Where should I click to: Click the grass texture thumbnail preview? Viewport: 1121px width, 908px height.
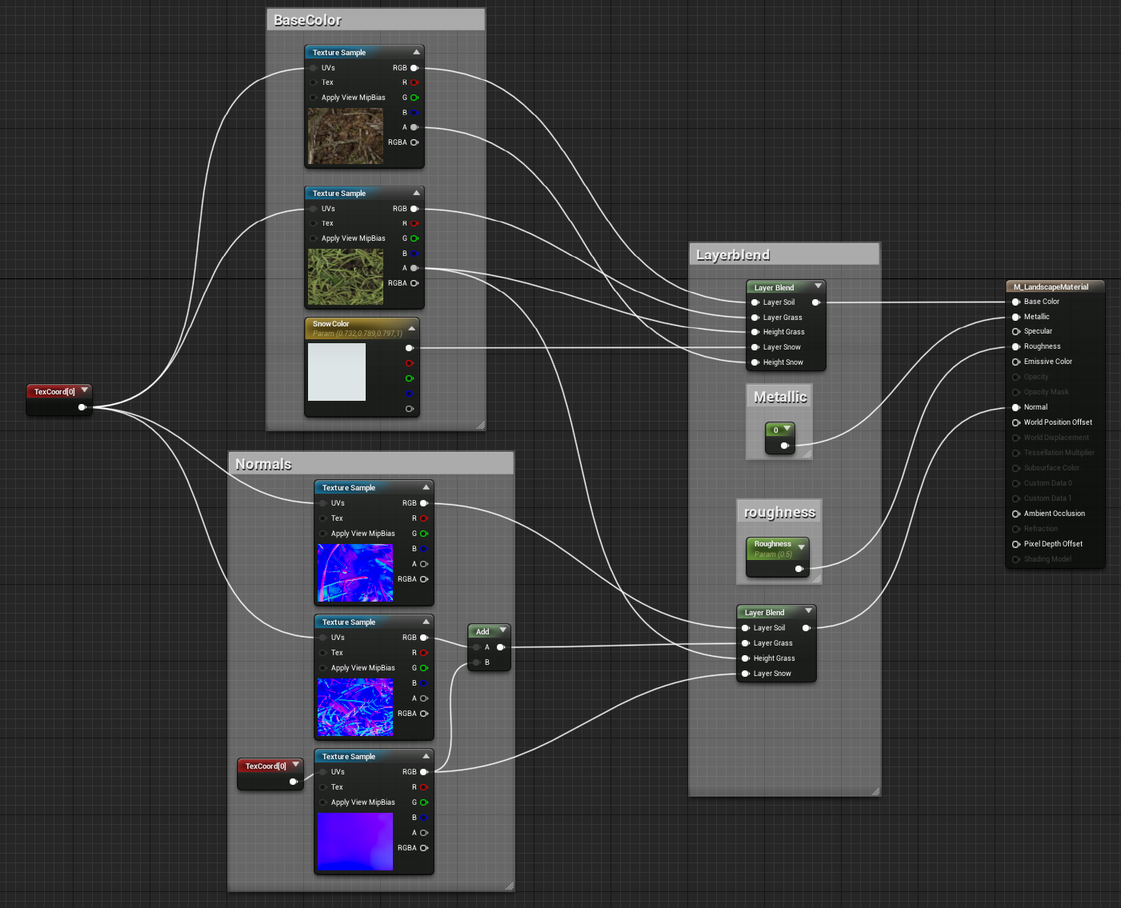(x=346, y=277)
